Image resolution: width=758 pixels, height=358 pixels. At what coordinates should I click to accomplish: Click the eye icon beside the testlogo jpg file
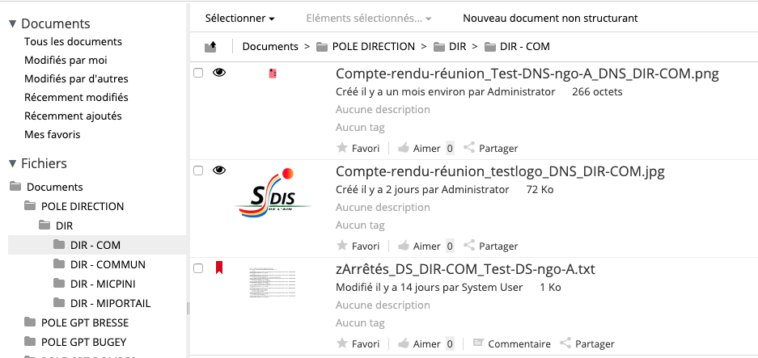(219, 170)
